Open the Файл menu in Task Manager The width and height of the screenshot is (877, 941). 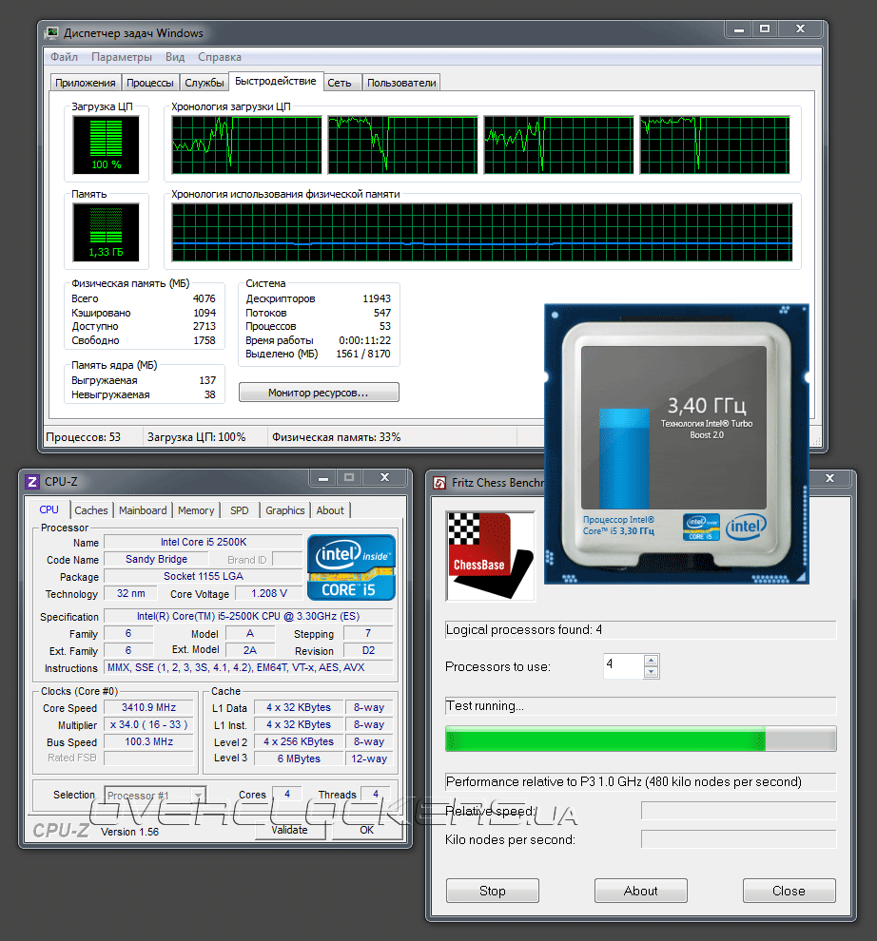coord(64,57)
